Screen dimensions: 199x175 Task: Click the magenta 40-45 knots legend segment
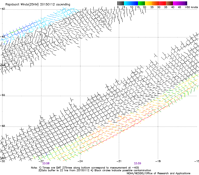coord(176,3)
